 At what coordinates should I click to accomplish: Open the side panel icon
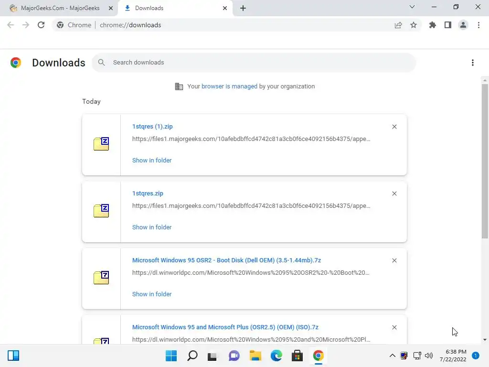[x=448, y=25]
